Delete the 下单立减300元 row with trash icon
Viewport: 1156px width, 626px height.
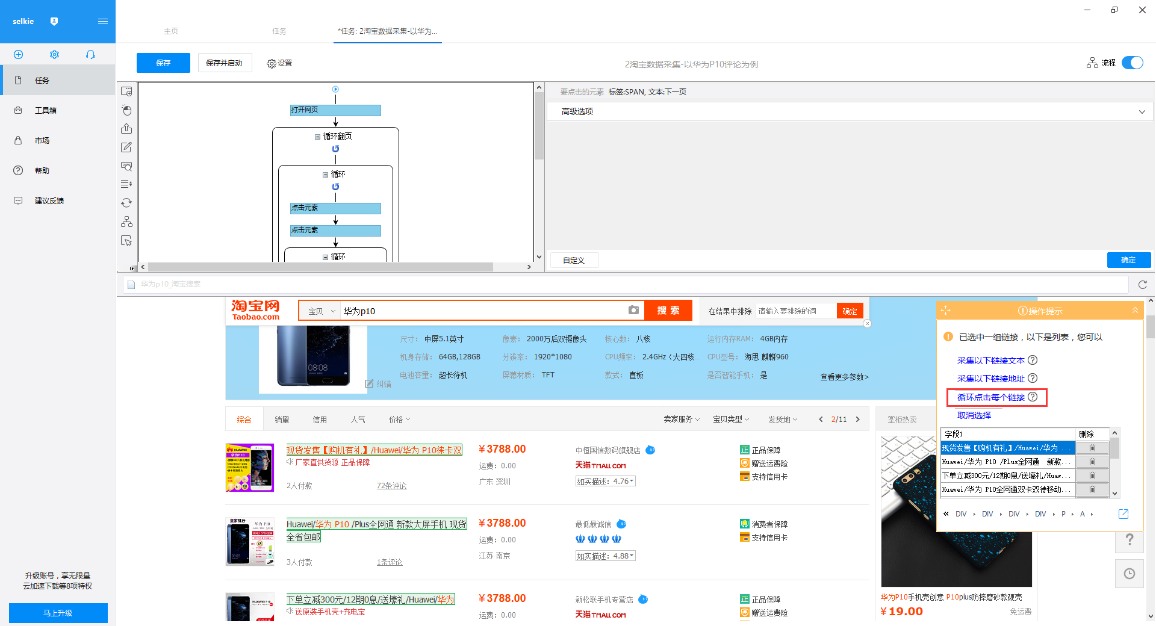[x=1092, y=476]
